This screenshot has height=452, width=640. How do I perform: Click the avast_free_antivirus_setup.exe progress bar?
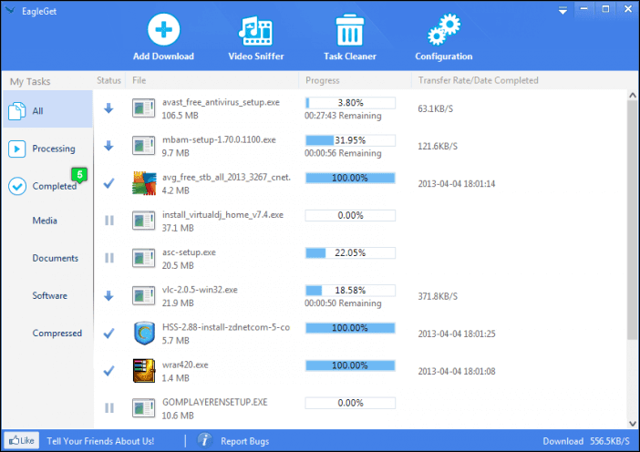[x=350, y=103]
